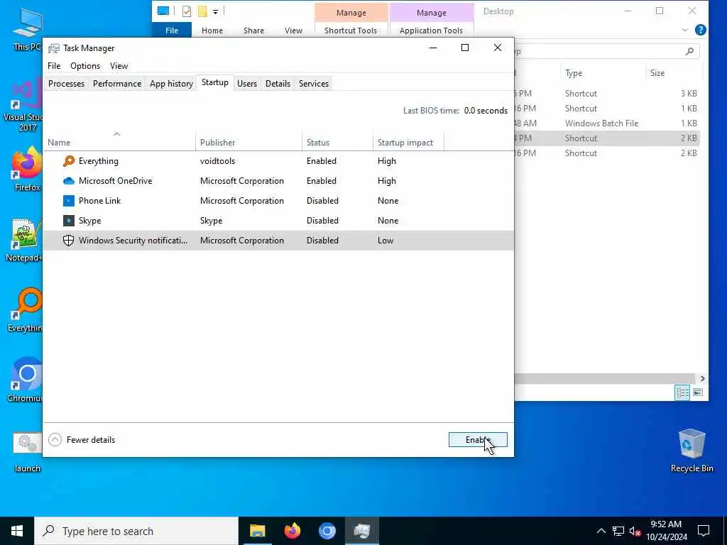Switch to the Processes tab
Viewport: 727px width, 545px height.
coord(66,84)
